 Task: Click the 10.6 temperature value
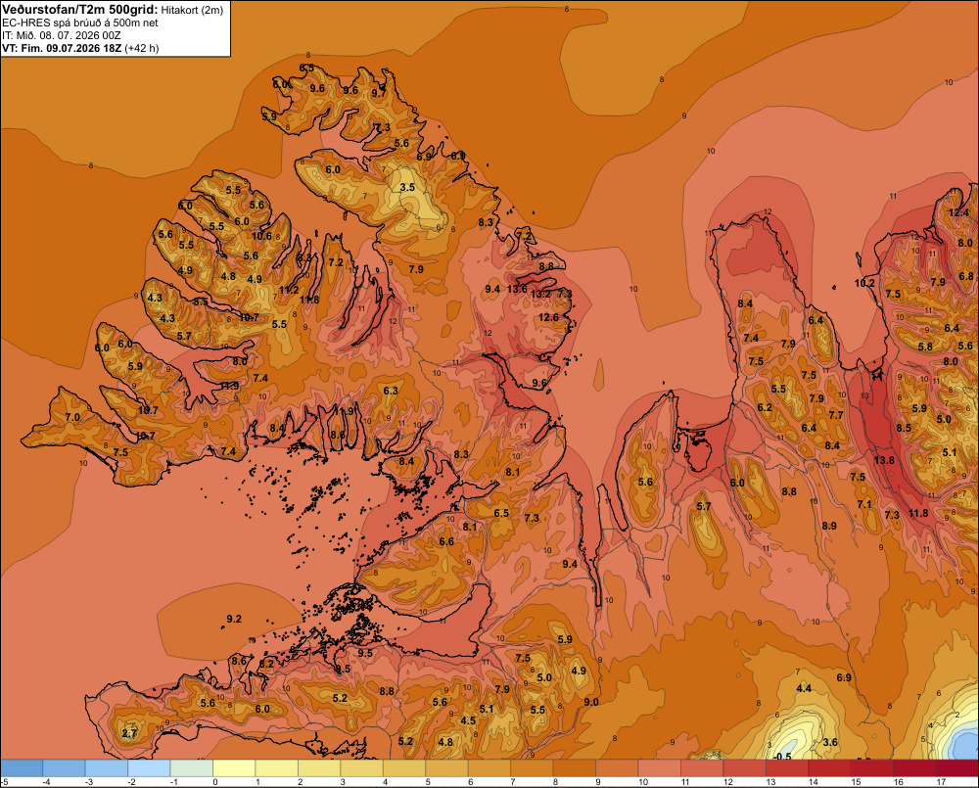pos(262,235)
